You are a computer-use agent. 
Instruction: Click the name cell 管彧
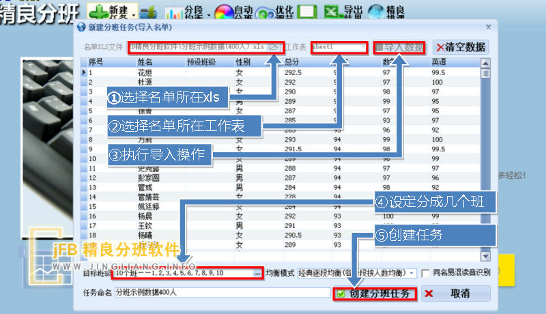tap(145, 187)
